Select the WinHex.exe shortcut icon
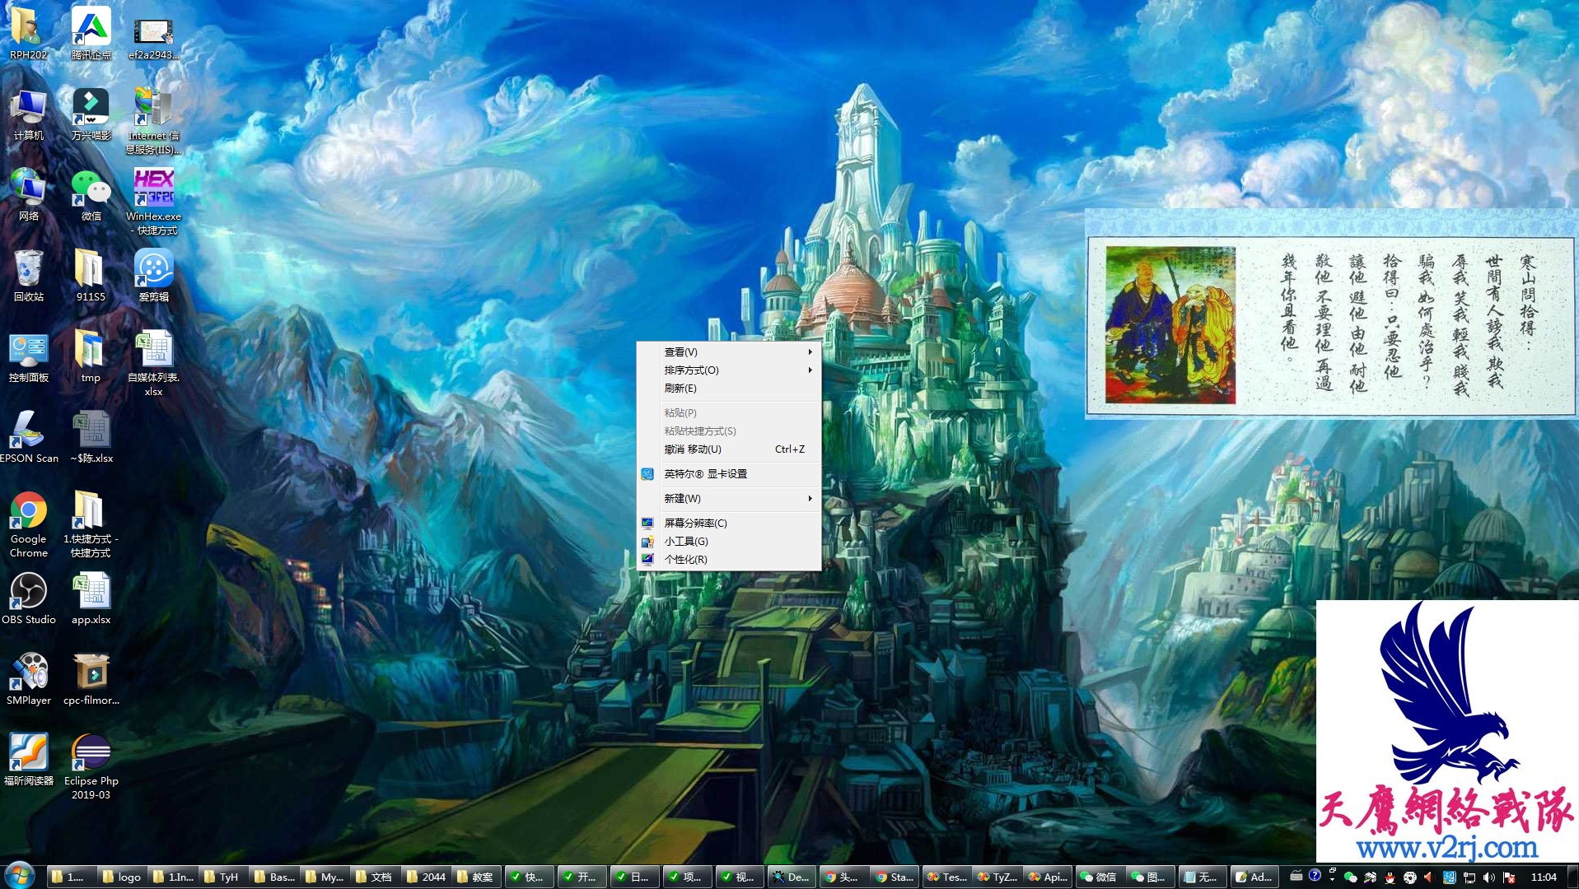The height and width of the screenshot is (889, 1579). pyautogui.click(x=153, y=189)
